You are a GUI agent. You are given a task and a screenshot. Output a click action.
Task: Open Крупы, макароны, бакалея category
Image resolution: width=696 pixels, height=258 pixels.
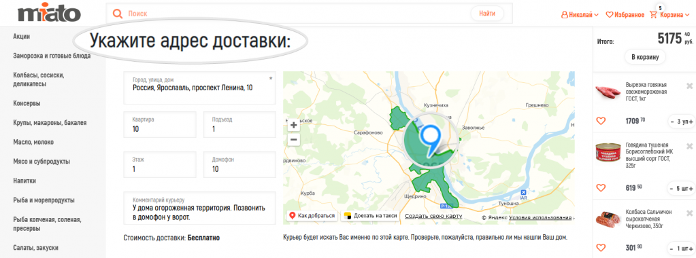coord(50,123)
